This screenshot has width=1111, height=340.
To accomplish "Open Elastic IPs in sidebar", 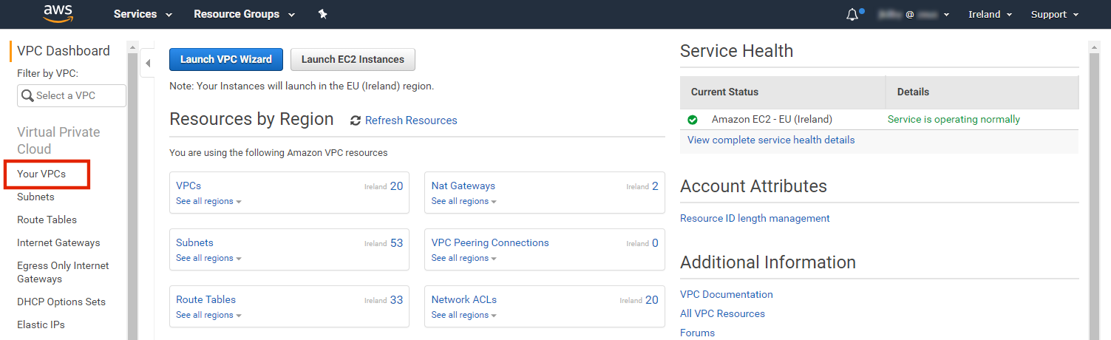I will [41, 324].
